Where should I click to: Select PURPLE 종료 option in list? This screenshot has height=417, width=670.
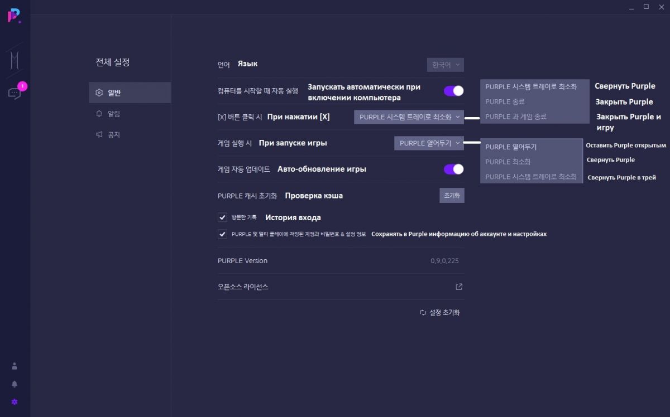(505, 102)
